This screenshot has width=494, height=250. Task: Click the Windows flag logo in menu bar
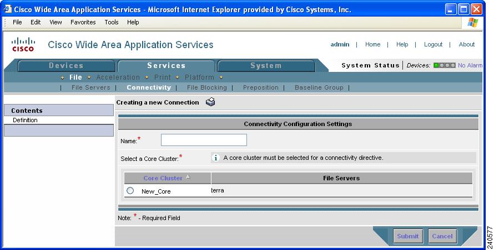tap(473, 22)
